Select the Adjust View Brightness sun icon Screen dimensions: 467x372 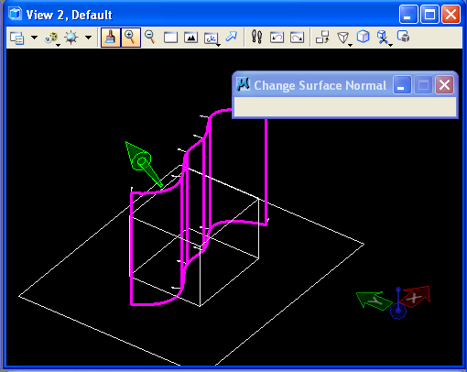coord(71,38)
